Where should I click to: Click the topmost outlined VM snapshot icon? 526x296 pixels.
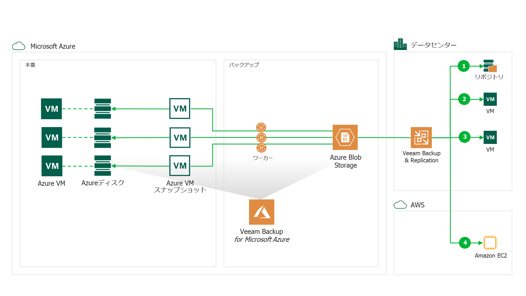(x=180, y=109)
